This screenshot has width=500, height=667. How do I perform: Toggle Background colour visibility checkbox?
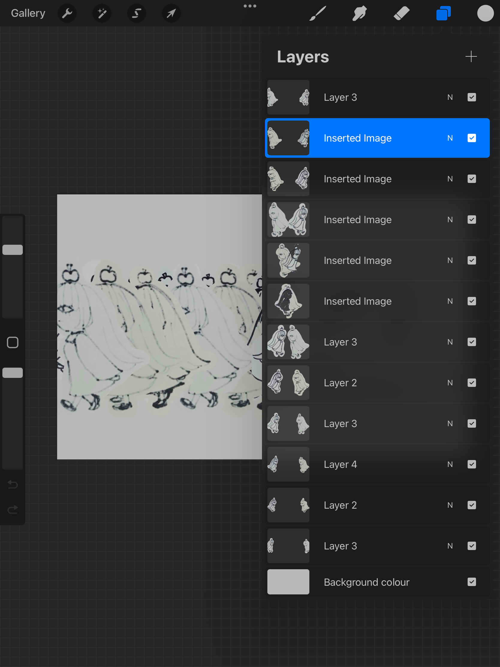click(x=472, y=582)
